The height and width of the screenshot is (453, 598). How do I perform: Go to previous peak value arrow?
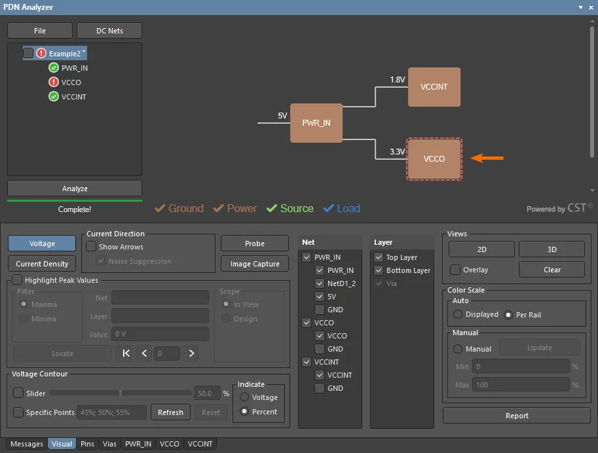pyautogui.click(x=144, y=353)
